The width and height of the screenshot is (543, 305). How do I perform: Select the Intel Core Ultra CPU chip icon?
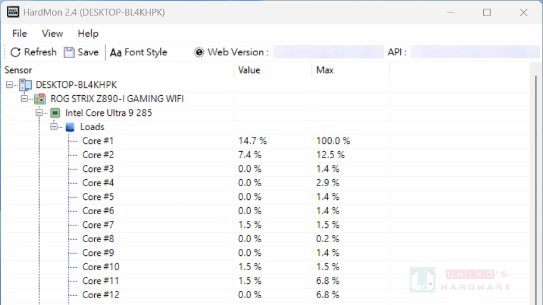point(55,113)
